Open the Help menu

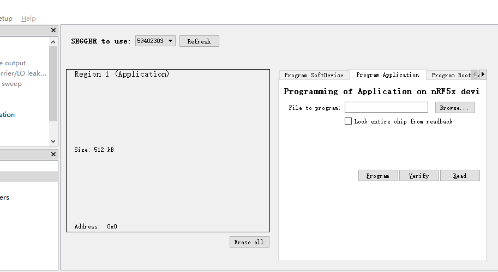pyautogui.click(x=28, y=18)
